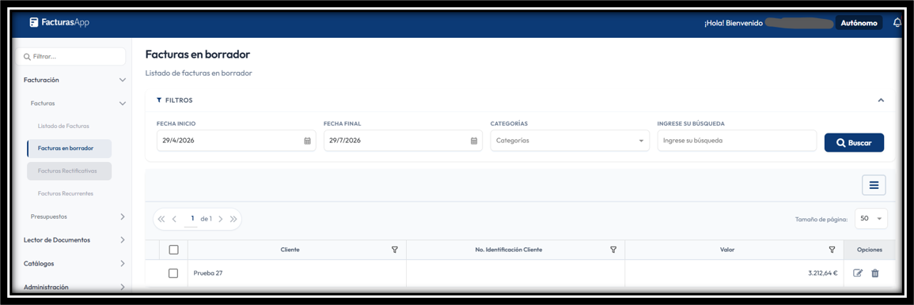Click the Valor column header
The image size is (914, 305).
pos(727,250)
